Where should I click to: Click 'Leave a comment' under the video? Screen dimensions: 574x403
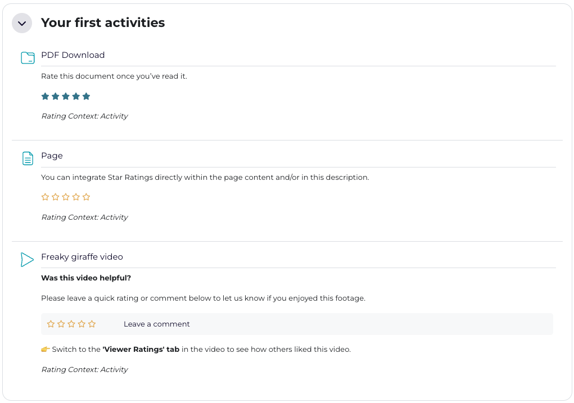point(156,324)
